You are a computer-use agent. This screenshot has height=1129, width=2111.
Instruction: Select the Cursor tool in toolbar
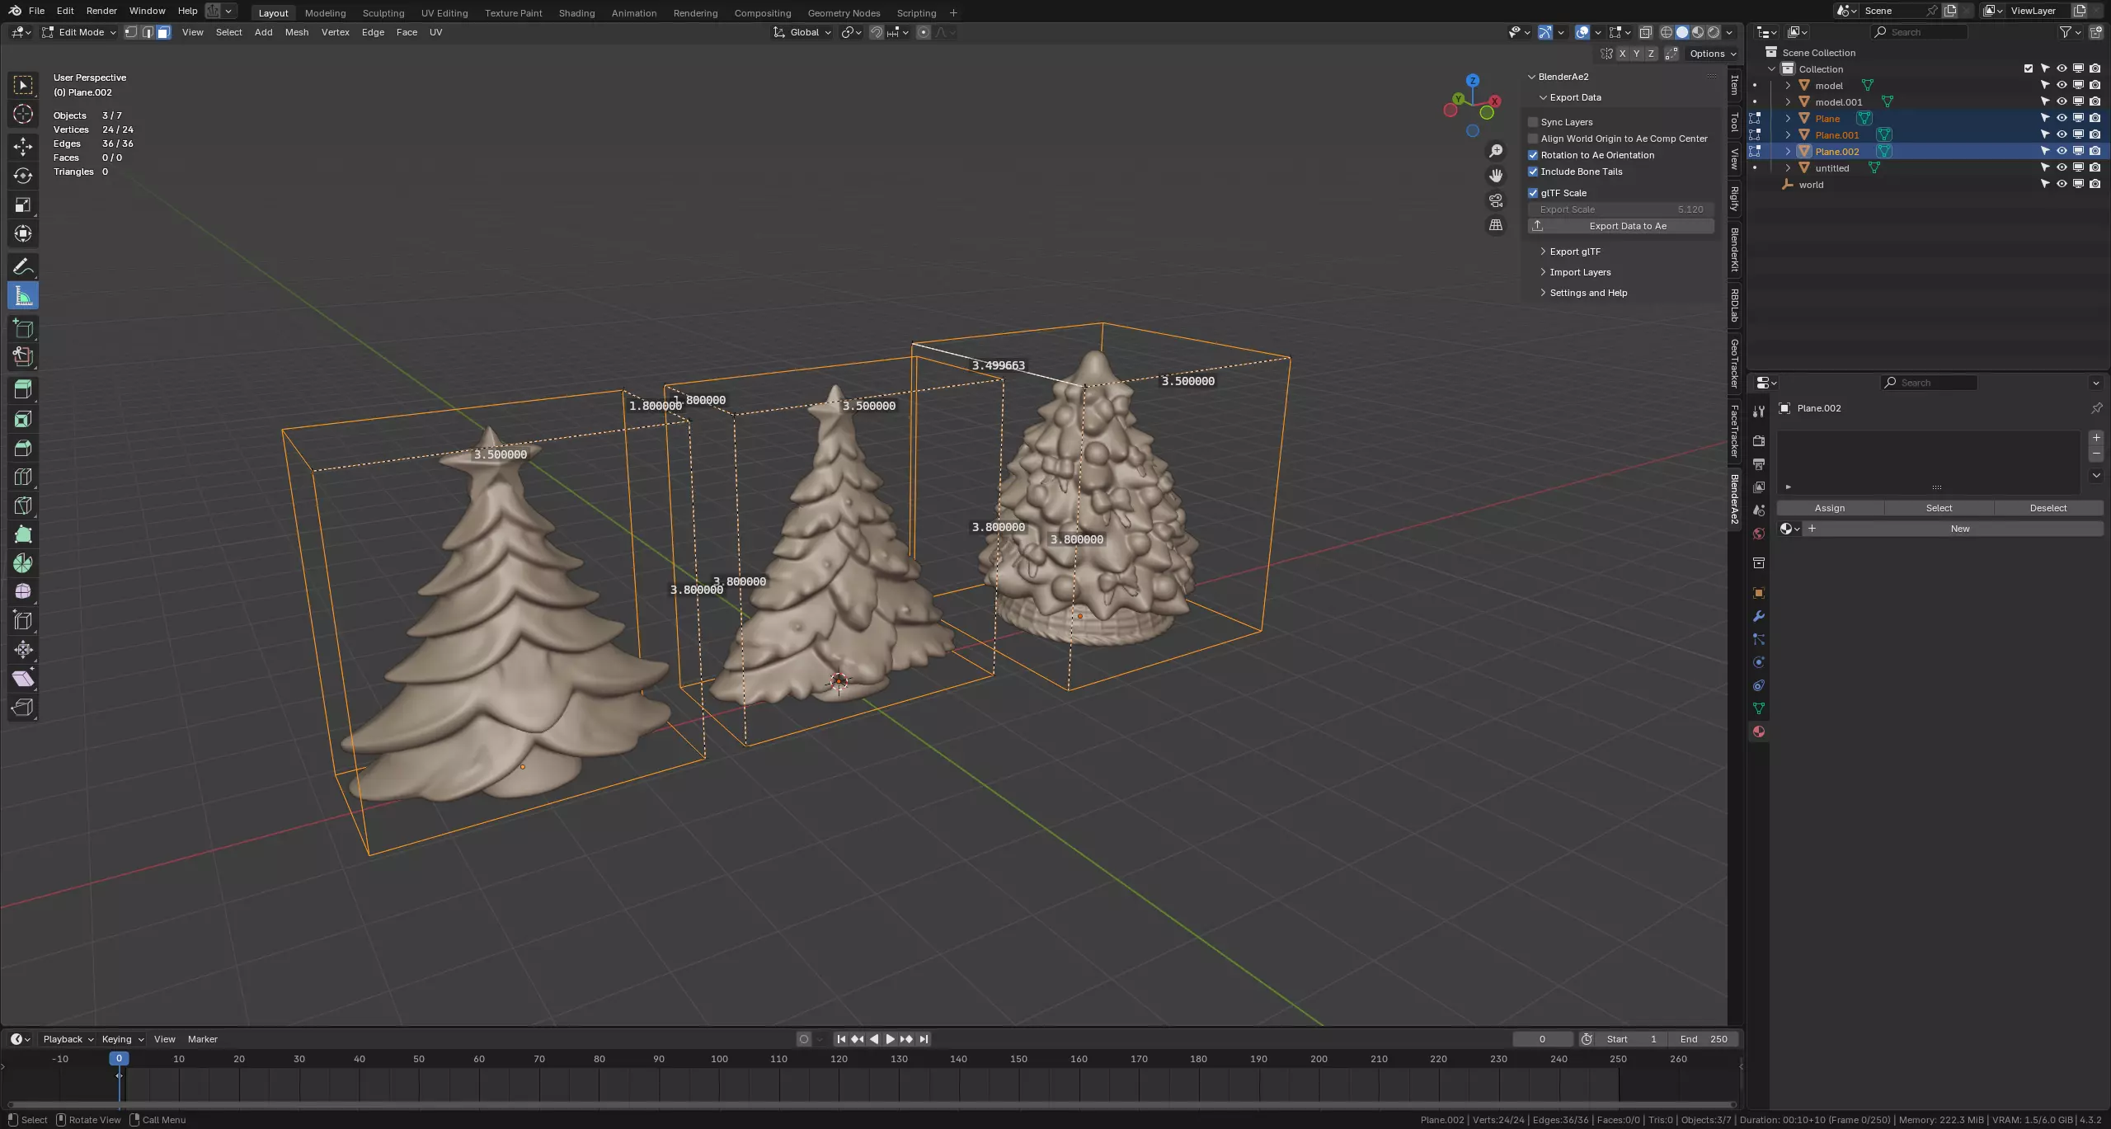point(23,114)
